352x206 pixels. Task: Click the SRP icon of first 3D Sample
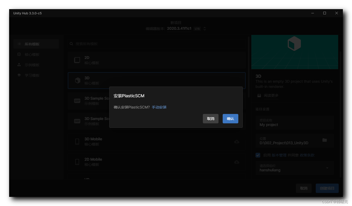point(77,101)
